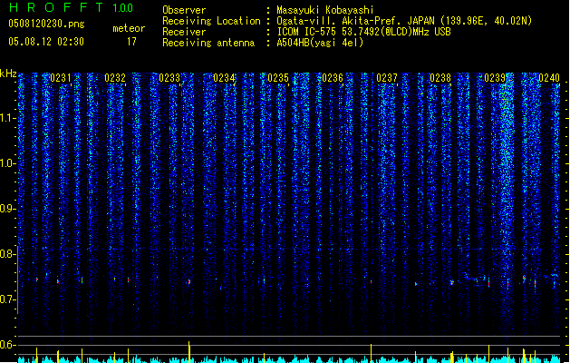Click the 0239 time marker
This screenshot has height=363, width=570.
tap(495, 78)
